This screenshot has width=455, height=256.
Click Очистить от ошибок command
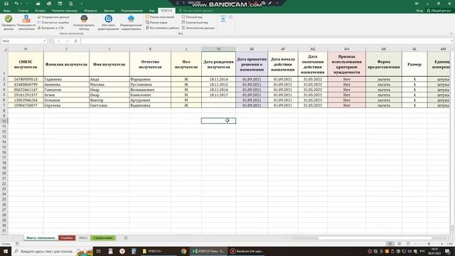click(53, 22)
